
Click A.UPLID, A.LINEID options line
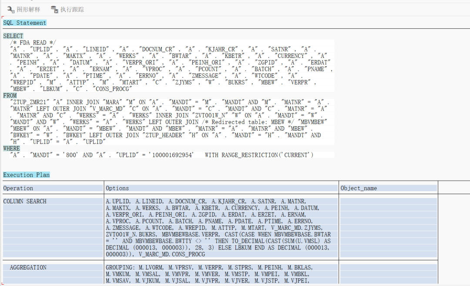tap(205, 202)
